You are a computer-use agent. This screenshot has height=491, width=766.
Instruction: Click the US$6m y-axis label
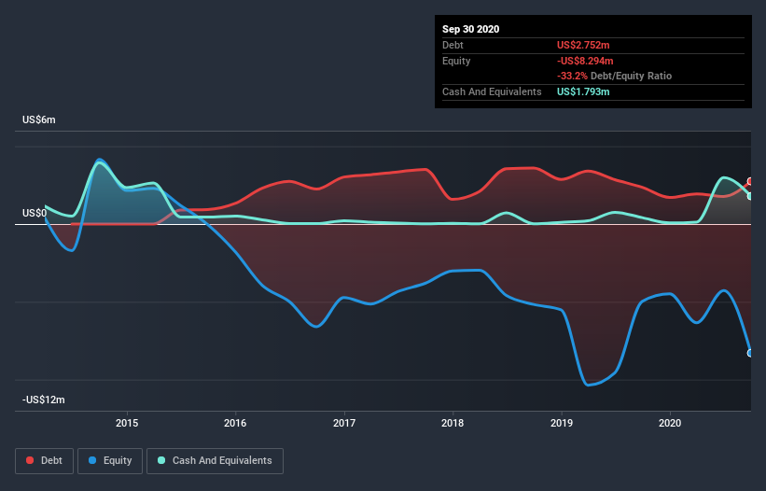(x=39, y=119)
